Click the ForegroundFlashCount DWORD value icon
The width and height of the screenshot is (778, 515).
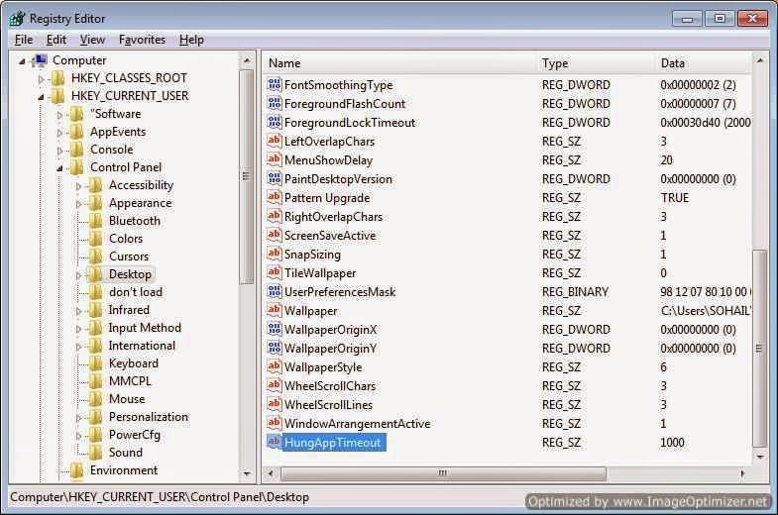274,104
